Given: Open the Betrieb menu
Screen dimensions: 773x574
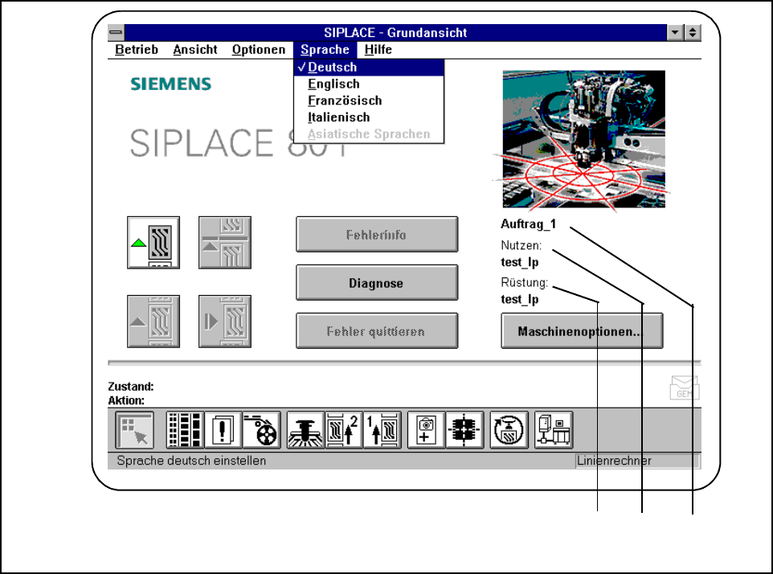Looking at the screenshot, I should (x=137, y=50).
